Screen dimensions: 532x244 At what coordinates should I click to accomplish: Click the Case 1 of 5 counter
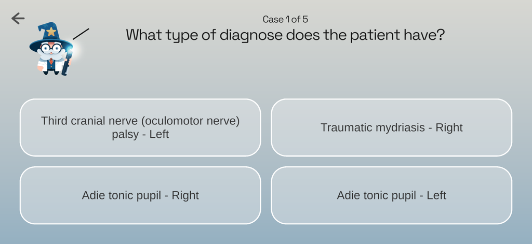[285, 20]
